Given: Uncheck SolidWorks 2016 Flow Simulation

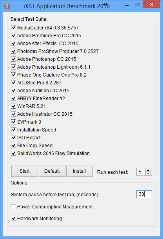Looking at the screenshot, I should coord(13,153).
